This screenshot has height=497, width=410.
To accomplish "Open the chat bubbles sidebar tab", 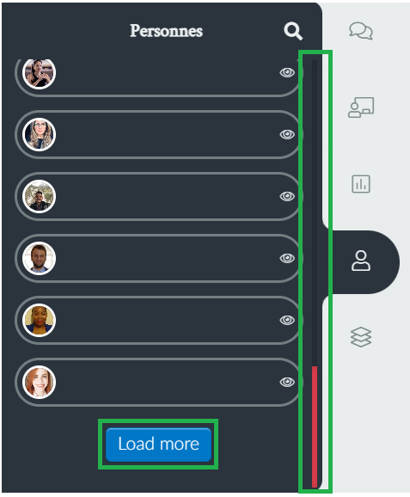I will [x=361, y=31].
